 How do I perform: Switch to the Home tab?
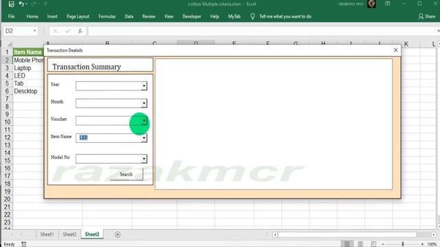pos(32,16)
